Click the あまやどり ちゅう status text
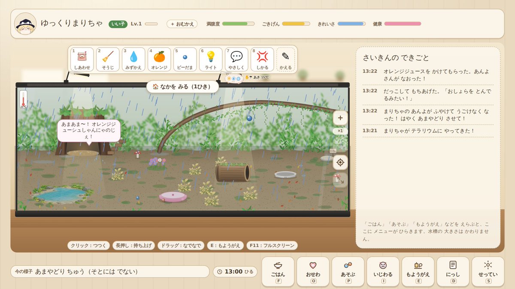Viewport: 515px width, 289px height. [87, 271]
